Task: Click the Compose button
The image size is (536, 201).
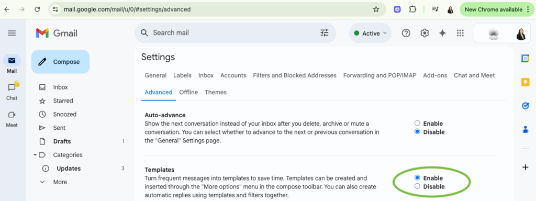Action: (61, 62)
